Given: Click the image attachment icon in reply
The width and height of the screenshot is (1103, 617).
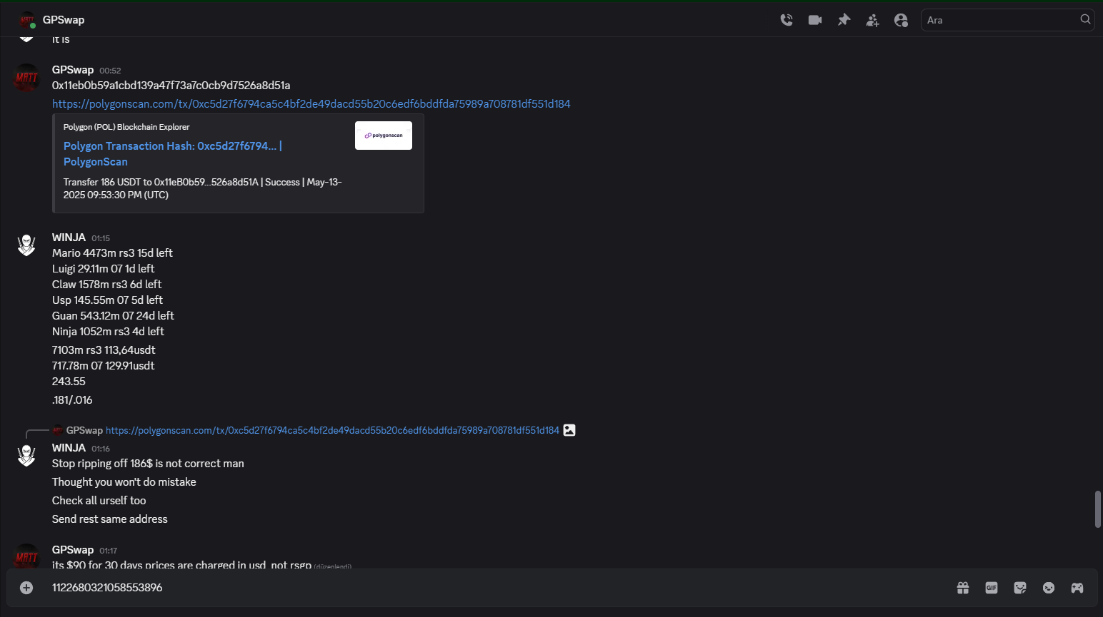Looking at the screenshot, I should coord(569,430).
